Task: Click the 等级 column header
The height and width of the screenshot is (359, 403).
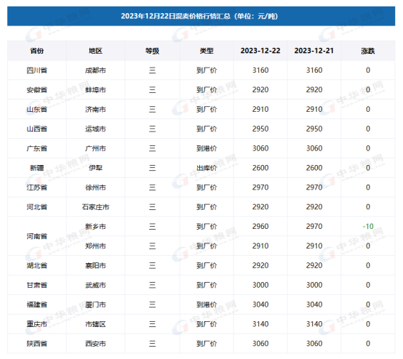Action: pyautogui.click(x=152, y=51)
